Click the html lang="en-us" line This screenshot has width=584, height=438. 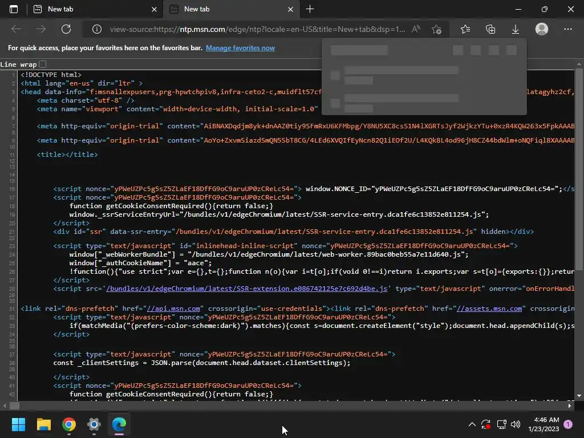(82, 83)
